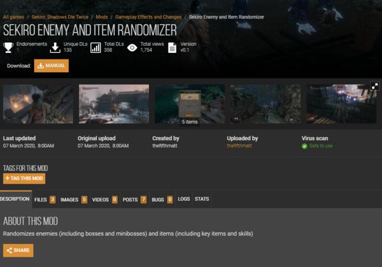Open the Images tab
The width and height of the screenshot is (382, 267).
tap(74, 199)
